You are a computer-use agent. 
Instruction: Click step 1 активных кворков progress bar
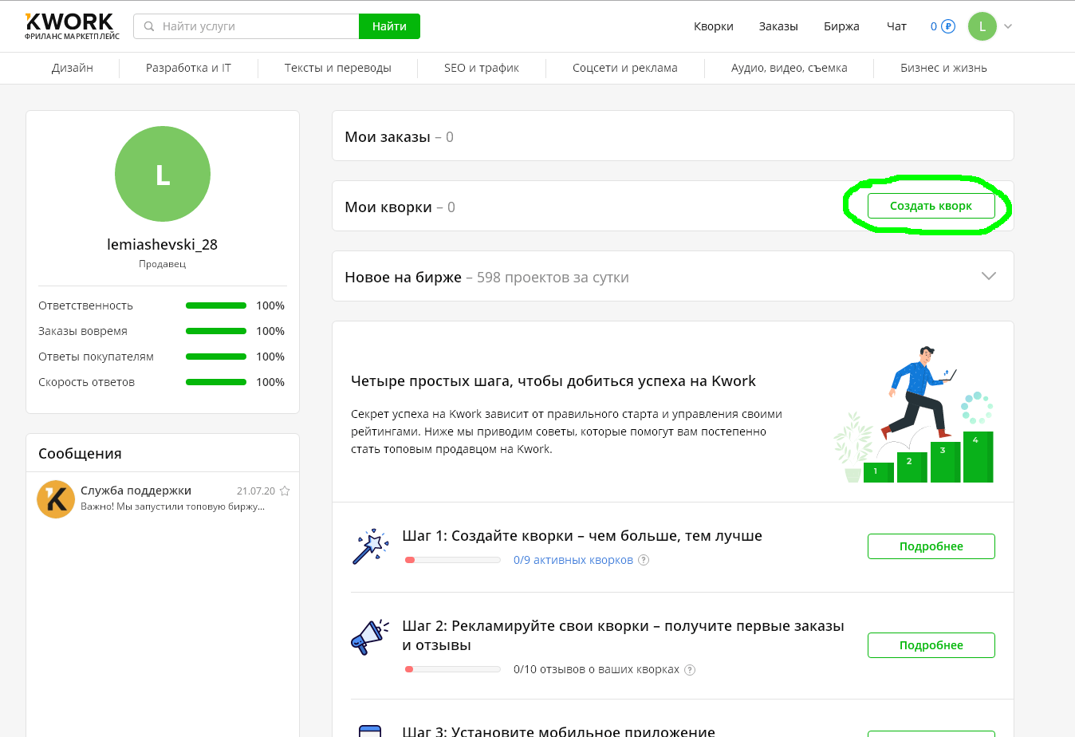click(453, 560)
